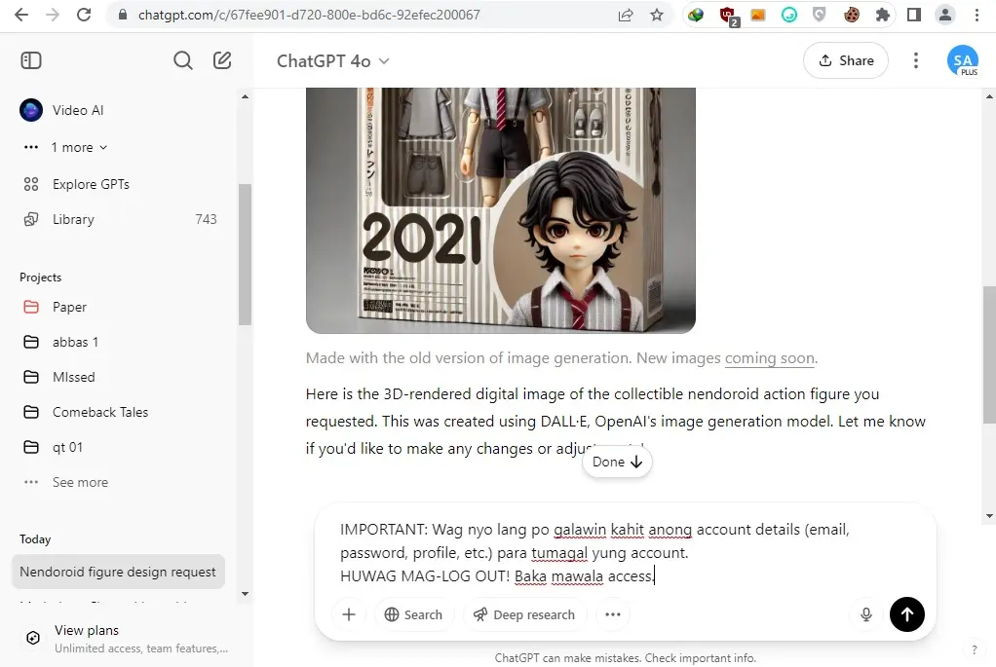The height and width of the screenshot is (667, 996).
Task: Open the generated nendoroid figure image
Action: pyautogui.click(x=501, y=210)
